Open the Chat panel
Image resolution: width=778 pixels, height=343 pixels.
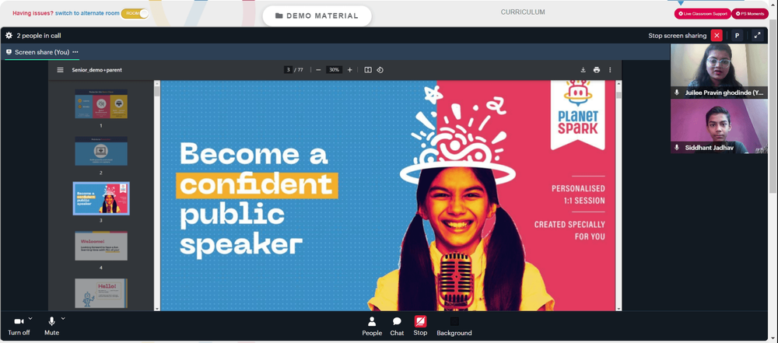click(397, 326)
